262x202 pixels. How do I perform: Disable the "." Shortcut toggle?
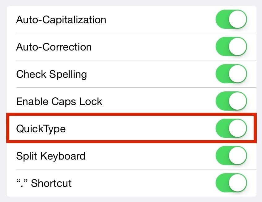231,183
